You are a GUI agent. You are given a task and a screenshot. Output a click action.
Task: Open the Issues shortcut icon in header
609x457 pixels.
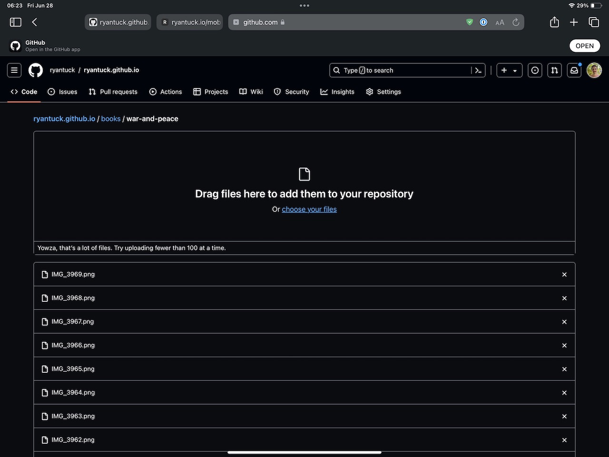pos(535,70)
